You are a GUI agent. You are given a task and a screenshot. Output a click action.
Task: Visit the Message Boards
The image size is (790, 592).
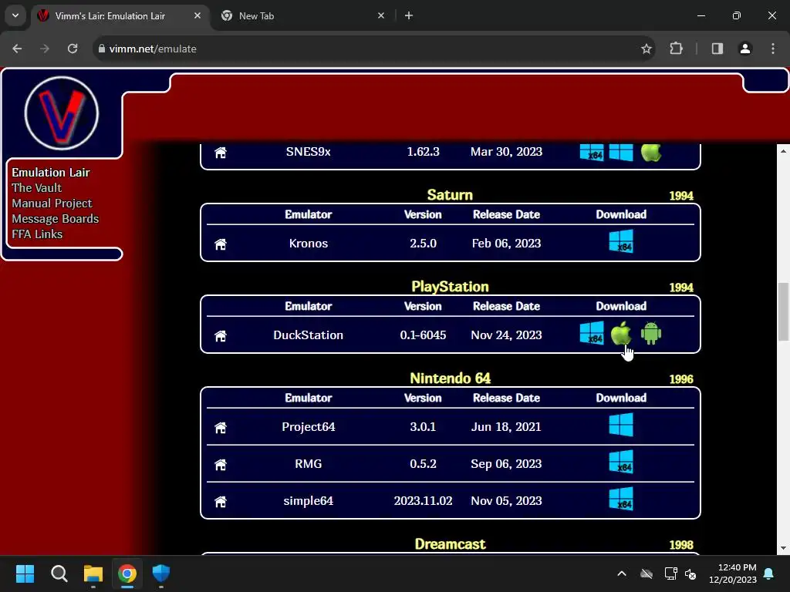point(56,219)
